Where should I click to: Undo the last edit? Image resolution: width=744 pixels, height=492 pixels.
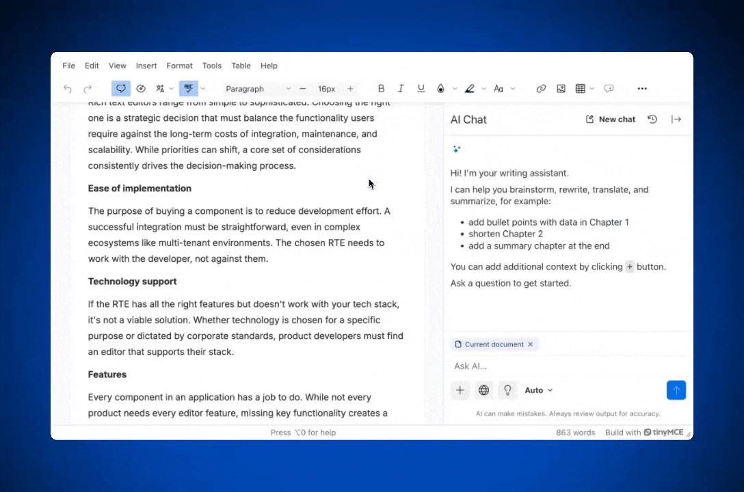click(68, 89)
